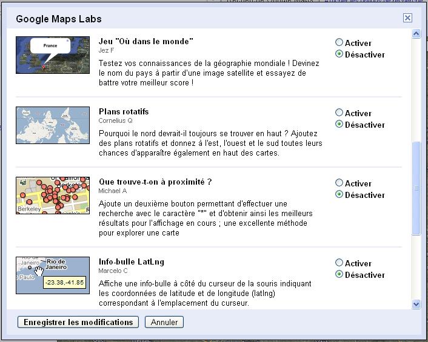Cancel changes with the Annuler button
Viewport: 428px width, 342px height.
pos(164,322)
